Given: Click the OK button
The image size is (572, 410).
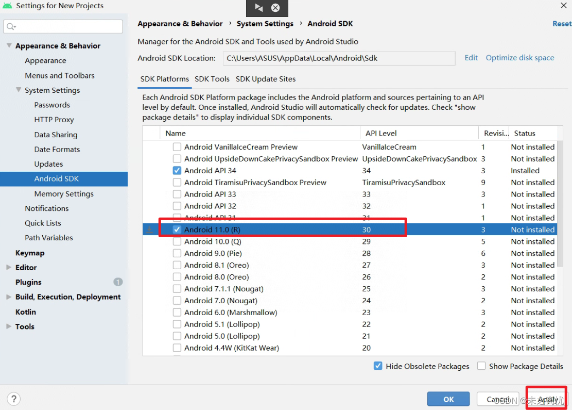Looking at the screenshot, I should tap(448, 399).
